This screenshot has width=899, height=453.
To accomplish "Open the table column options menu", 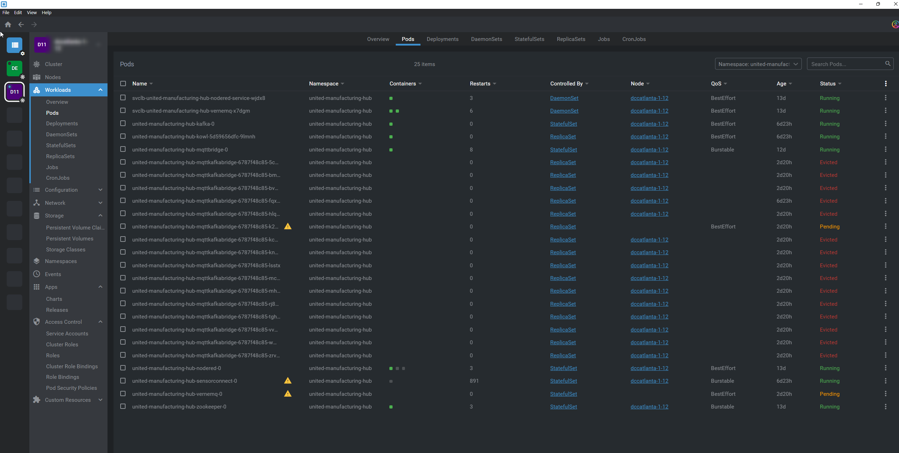I will (886, 84).
